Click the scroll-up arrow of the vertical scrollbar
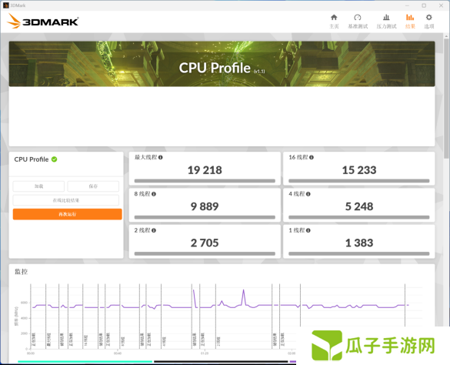Image resolution: width=450 pixels, height=365 pixels. click(x=446, y=36)
